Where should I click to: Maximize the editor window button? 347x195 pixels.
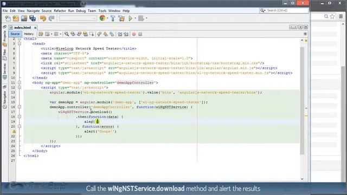tap(306, 27)
